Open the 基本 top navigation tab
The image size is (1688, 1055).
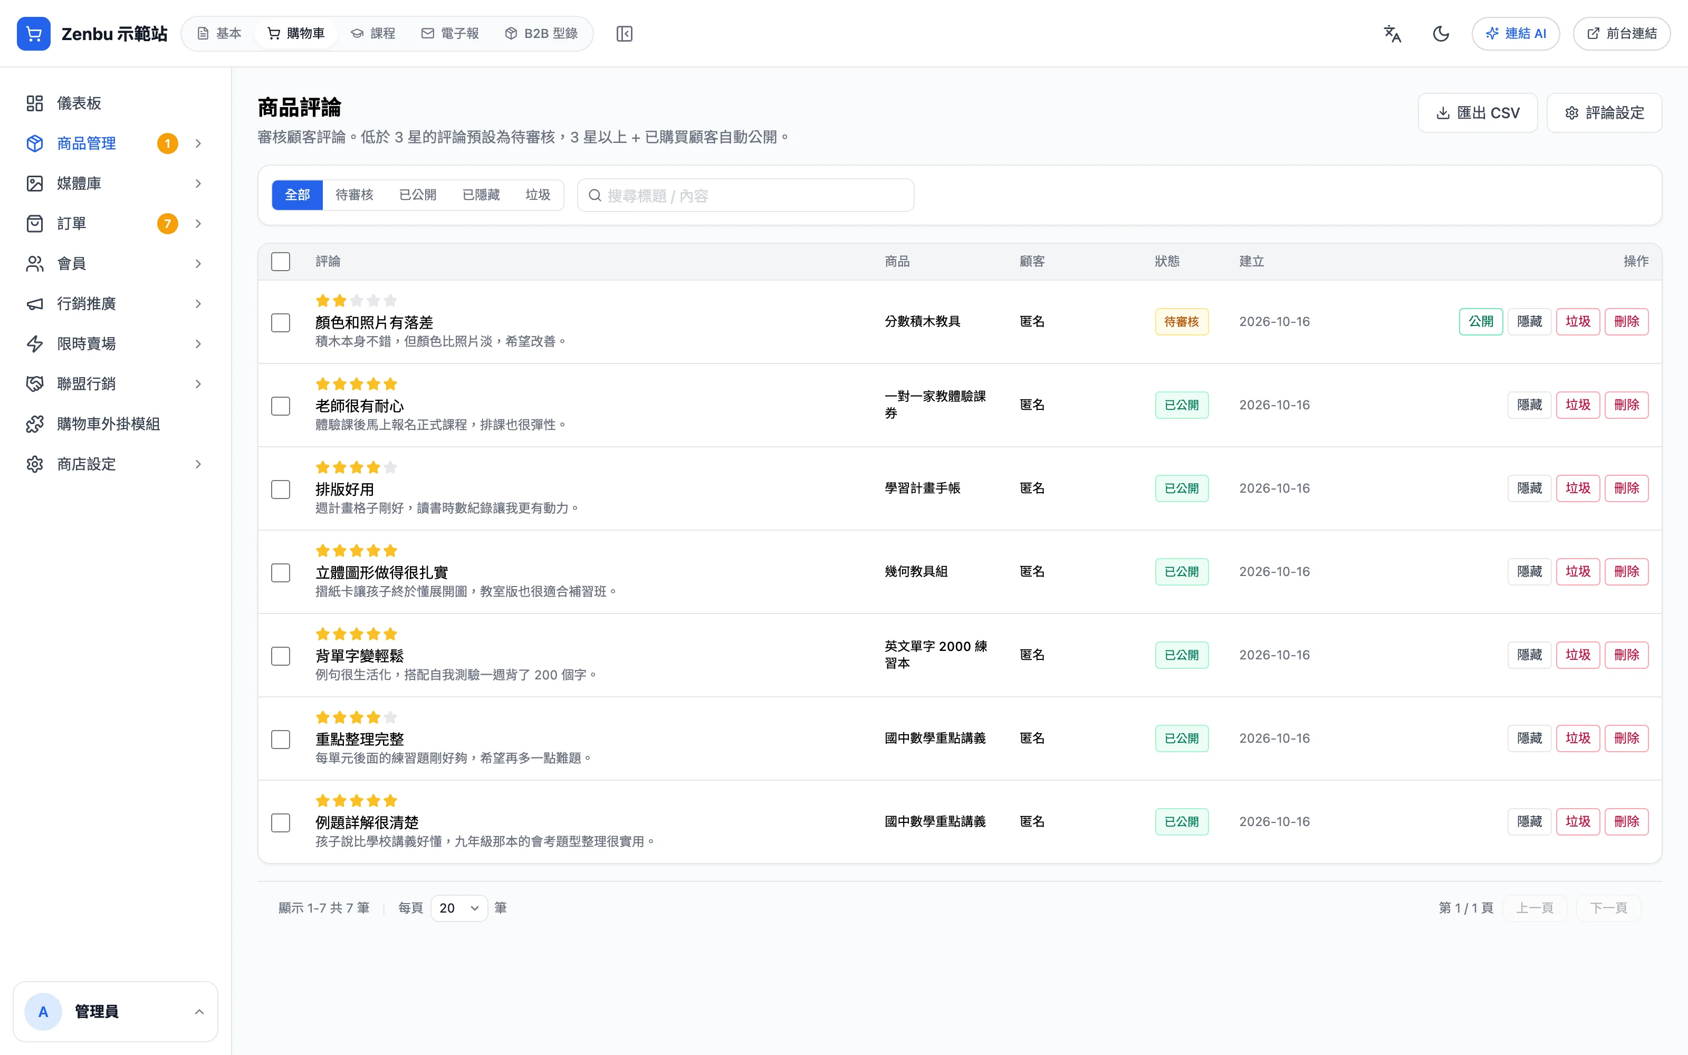click(x=219, y=33)
